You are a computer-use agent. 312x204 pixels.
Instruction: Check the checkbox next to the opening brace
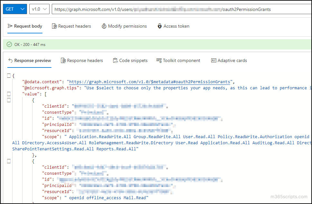[9, 76]
